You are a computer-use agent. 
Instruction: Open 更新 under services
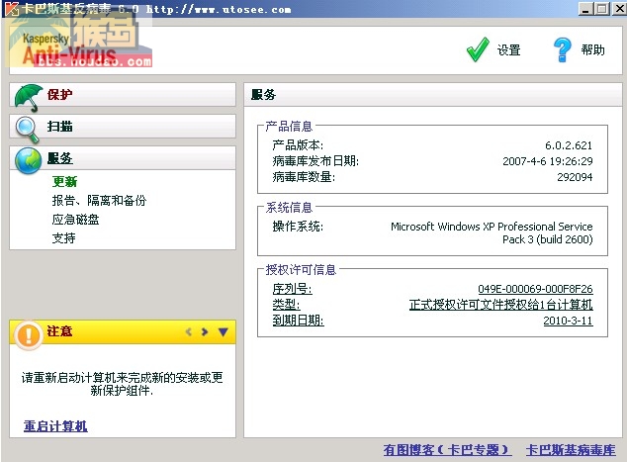(65, 182)
